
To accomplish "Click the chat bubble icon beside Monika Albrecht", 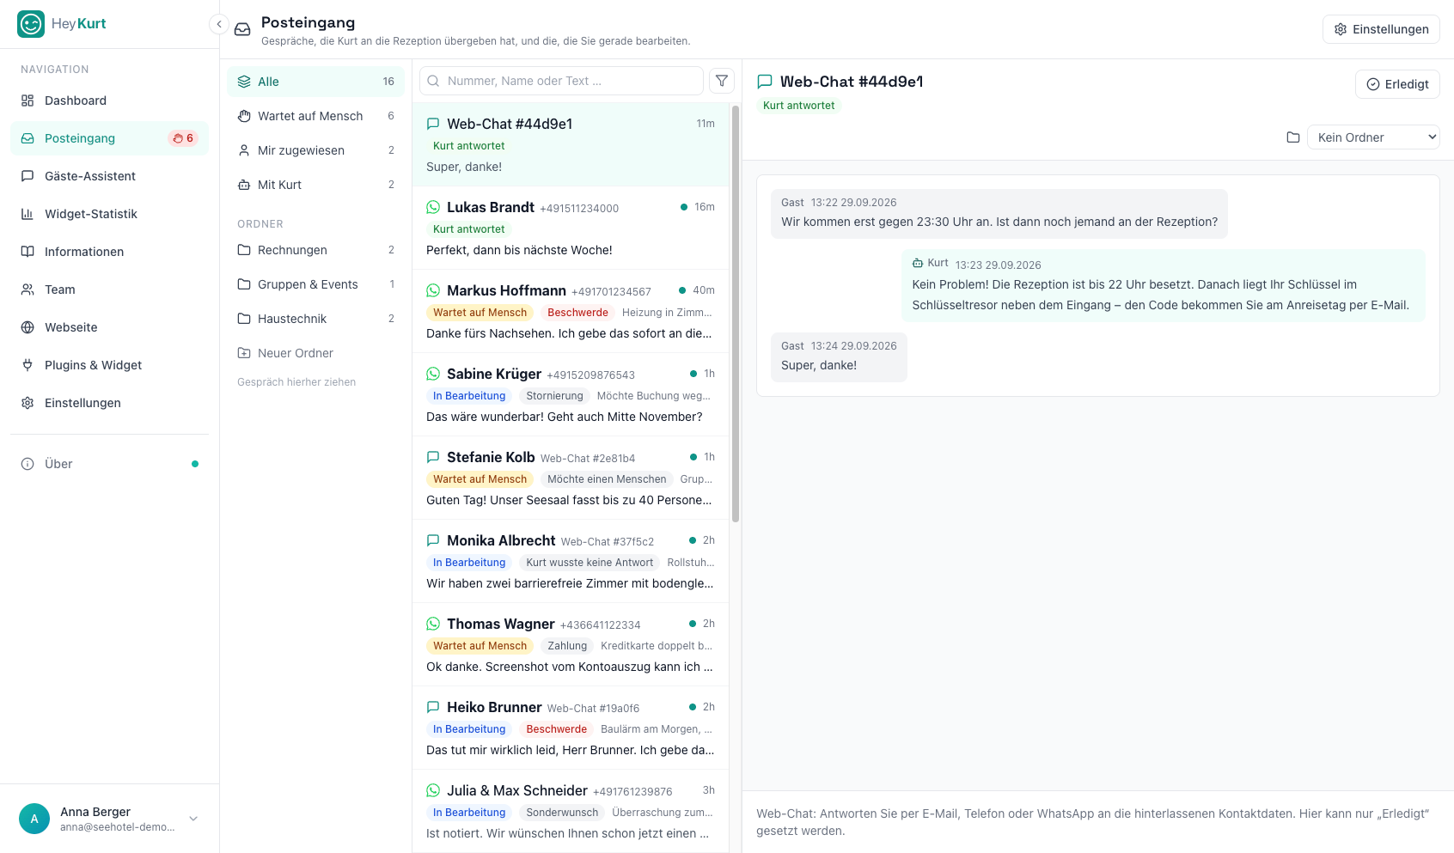I will click(433, 540).
